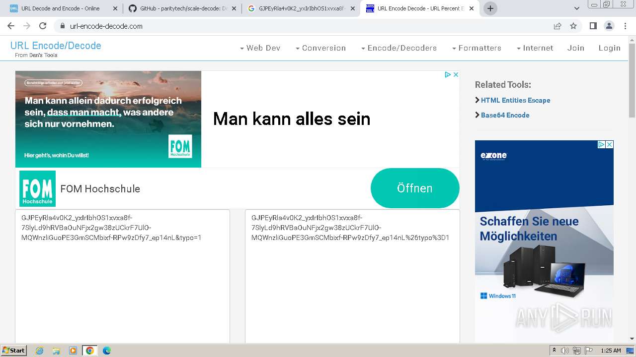Focus the right encoded text box
This screenshot has width=636, height=357.
click(352, 277)
